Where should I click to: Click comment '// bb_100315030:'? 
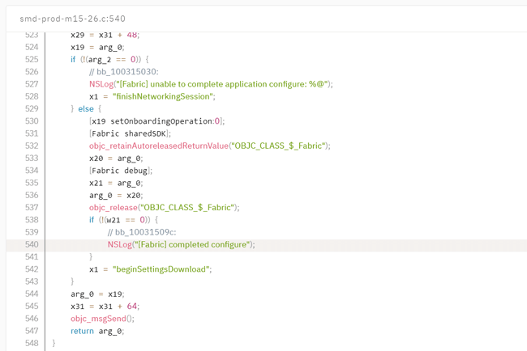coord(124,72)
